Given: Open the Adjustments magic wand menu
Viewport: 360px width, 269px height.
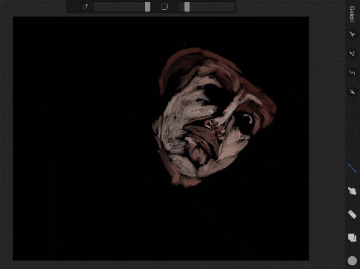Looking at the screenshot, I should (352, 54).
